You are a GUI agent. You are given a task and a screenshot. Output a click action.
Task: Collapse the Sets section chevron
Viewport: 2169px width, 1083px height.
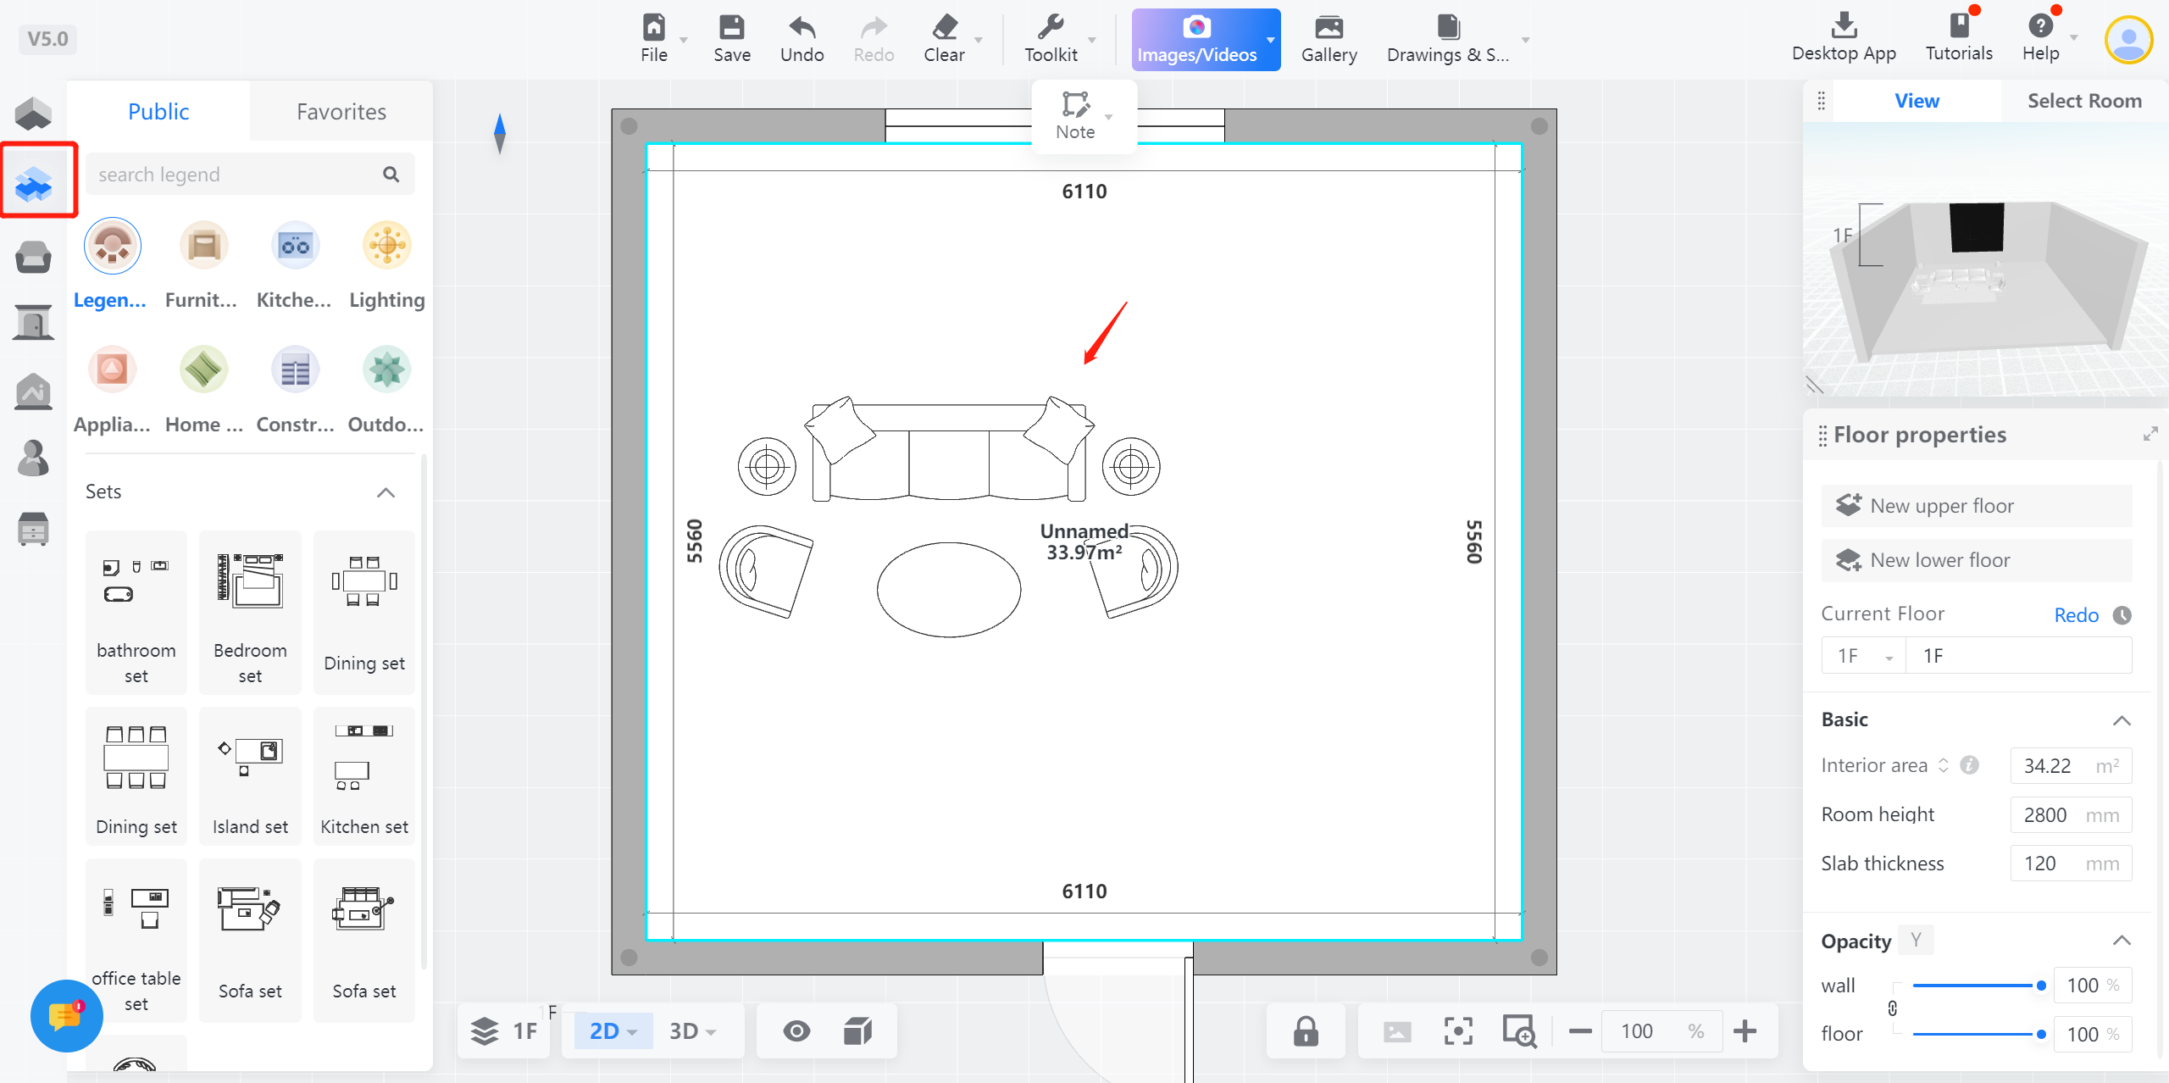[x=386, y=492]
